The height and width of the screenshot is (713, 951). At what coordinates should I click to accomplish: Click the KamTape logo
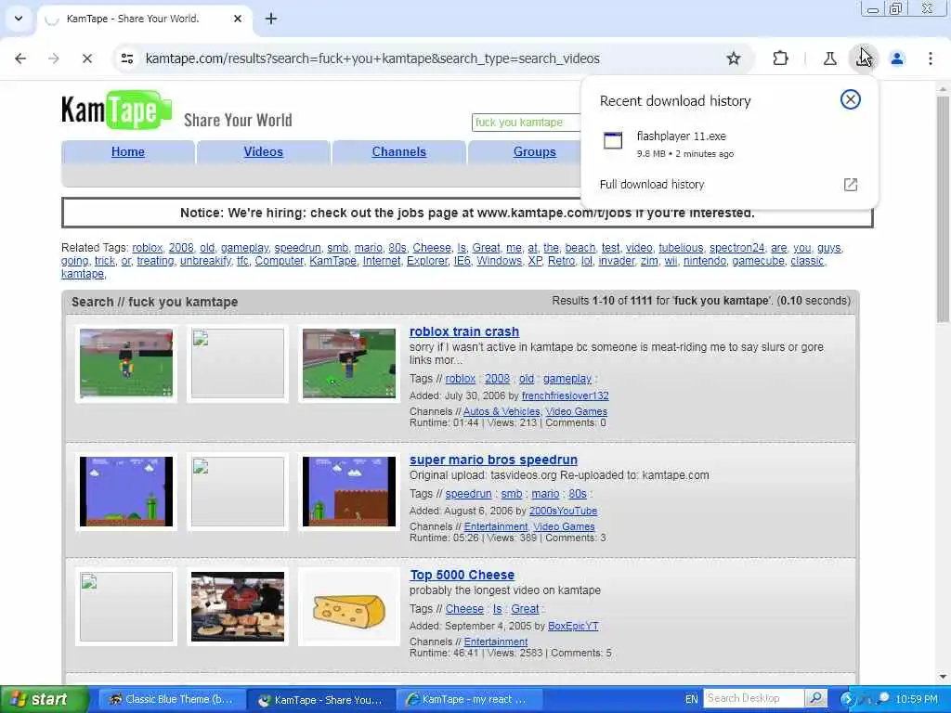coord(116,110)
